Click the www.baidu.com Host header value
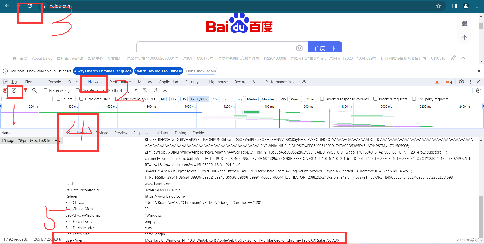Screen dimensions: 484x244 pyautogui.click(x=158, y=184)
